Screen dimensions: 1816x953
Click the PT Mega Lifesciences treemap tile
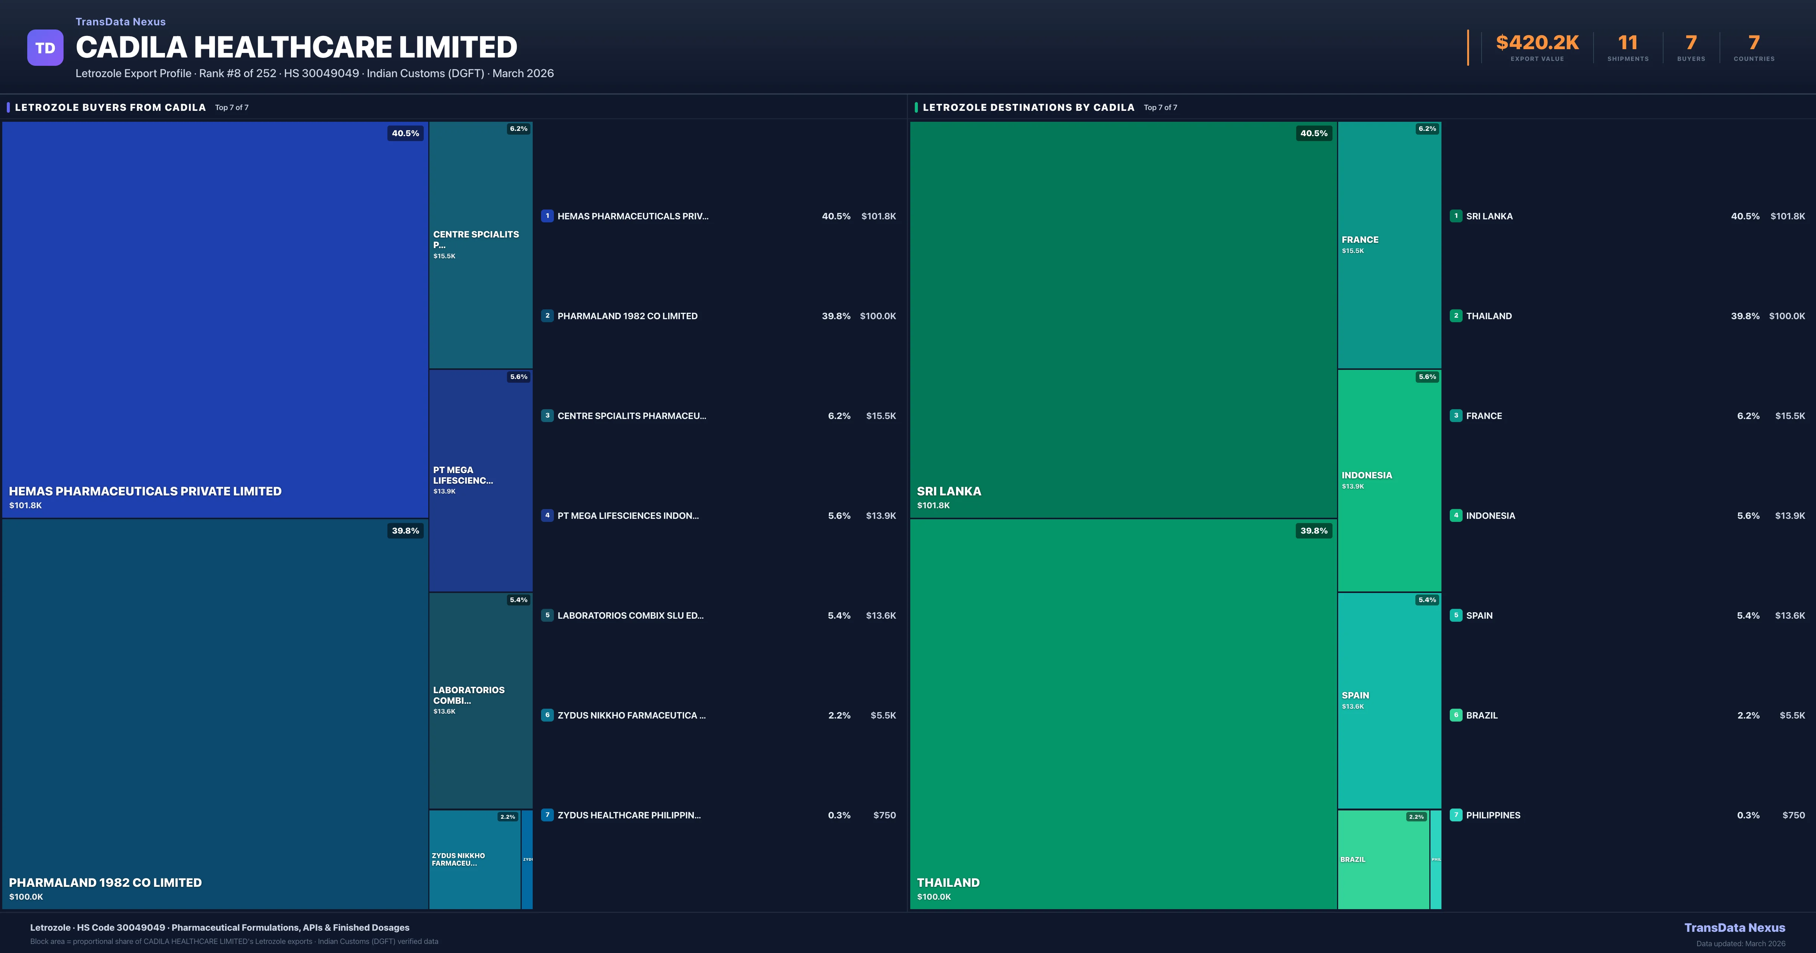pos(480,480)
